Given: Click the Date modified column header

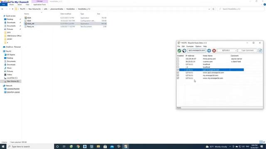Looking at the screenshot, I should click(x=66, y=14).
